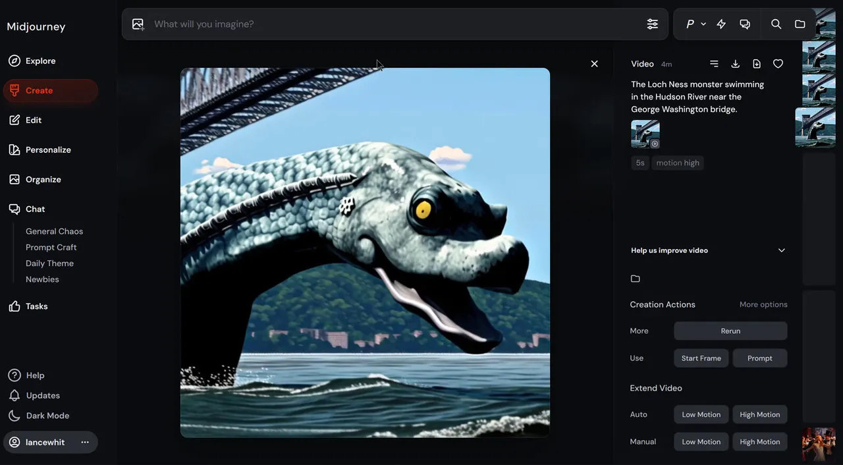Toggle the P personalization button

click(690, 24)
